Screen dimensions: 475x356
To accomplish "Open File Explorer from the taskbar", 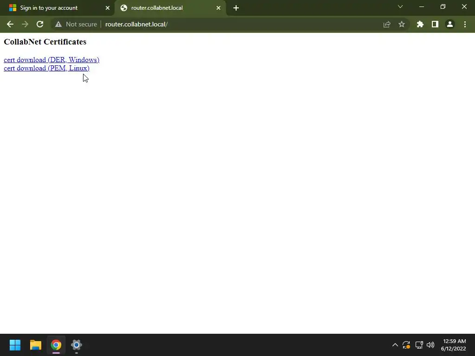I will pyautogui.click(x=35, y=345).
